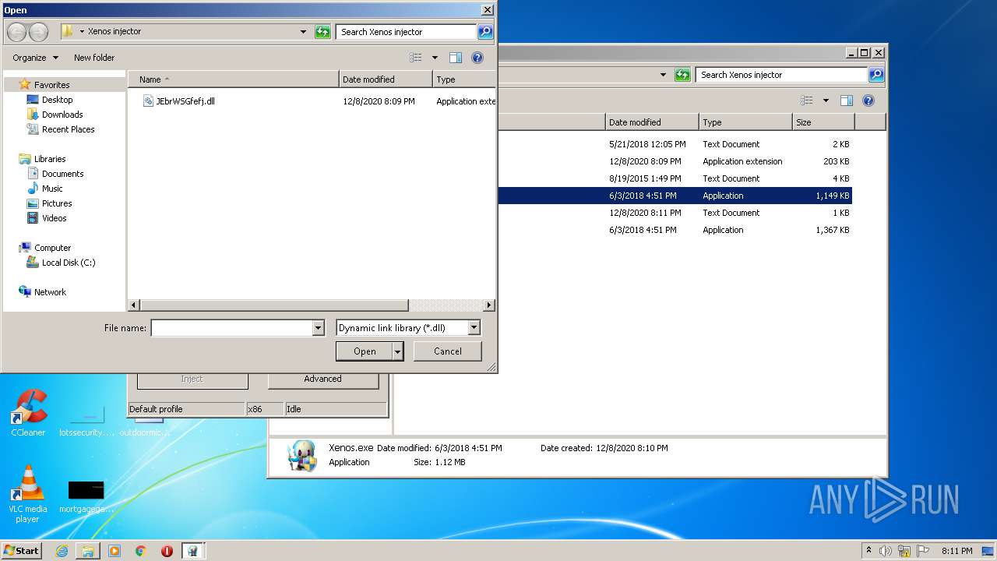Click search magnifier in background Explorer window
The image size is (997, 561).
click(876, 75)
